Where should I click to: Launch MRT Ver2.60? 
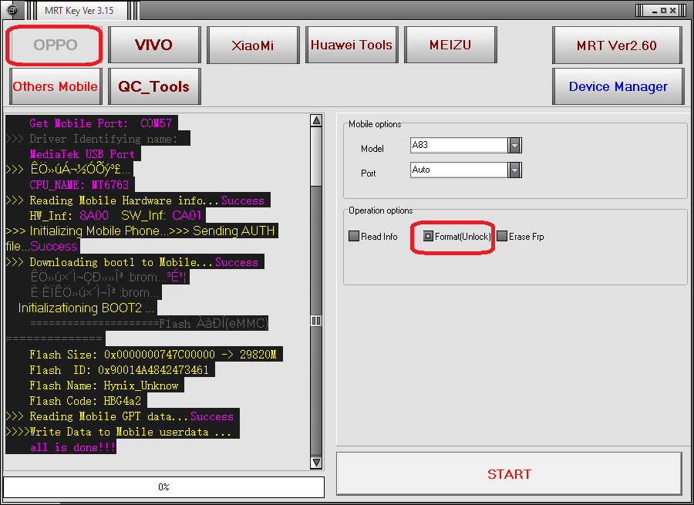(x=617, y=45)
